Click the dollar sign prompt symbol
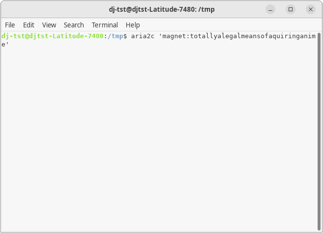This screenshot has width=323, height=233. coord(125,36)
